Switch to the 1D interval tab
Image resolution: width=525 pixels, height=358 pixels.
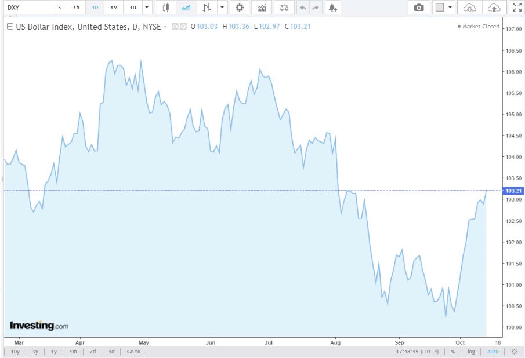coord(95,8)
